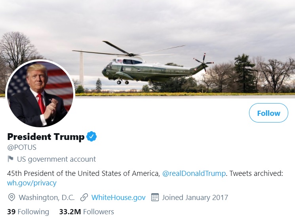This screenshot has height=217, width=295.
Task: Click the calendar icon before Joined date
Action: pyautogui.click(x=155, y=197)
